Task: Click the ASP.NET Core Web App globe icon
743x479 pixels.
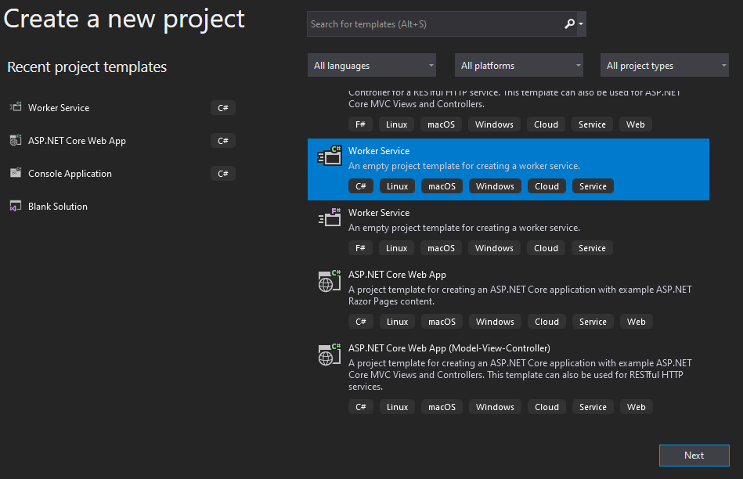Action: [x=16, y=140]
